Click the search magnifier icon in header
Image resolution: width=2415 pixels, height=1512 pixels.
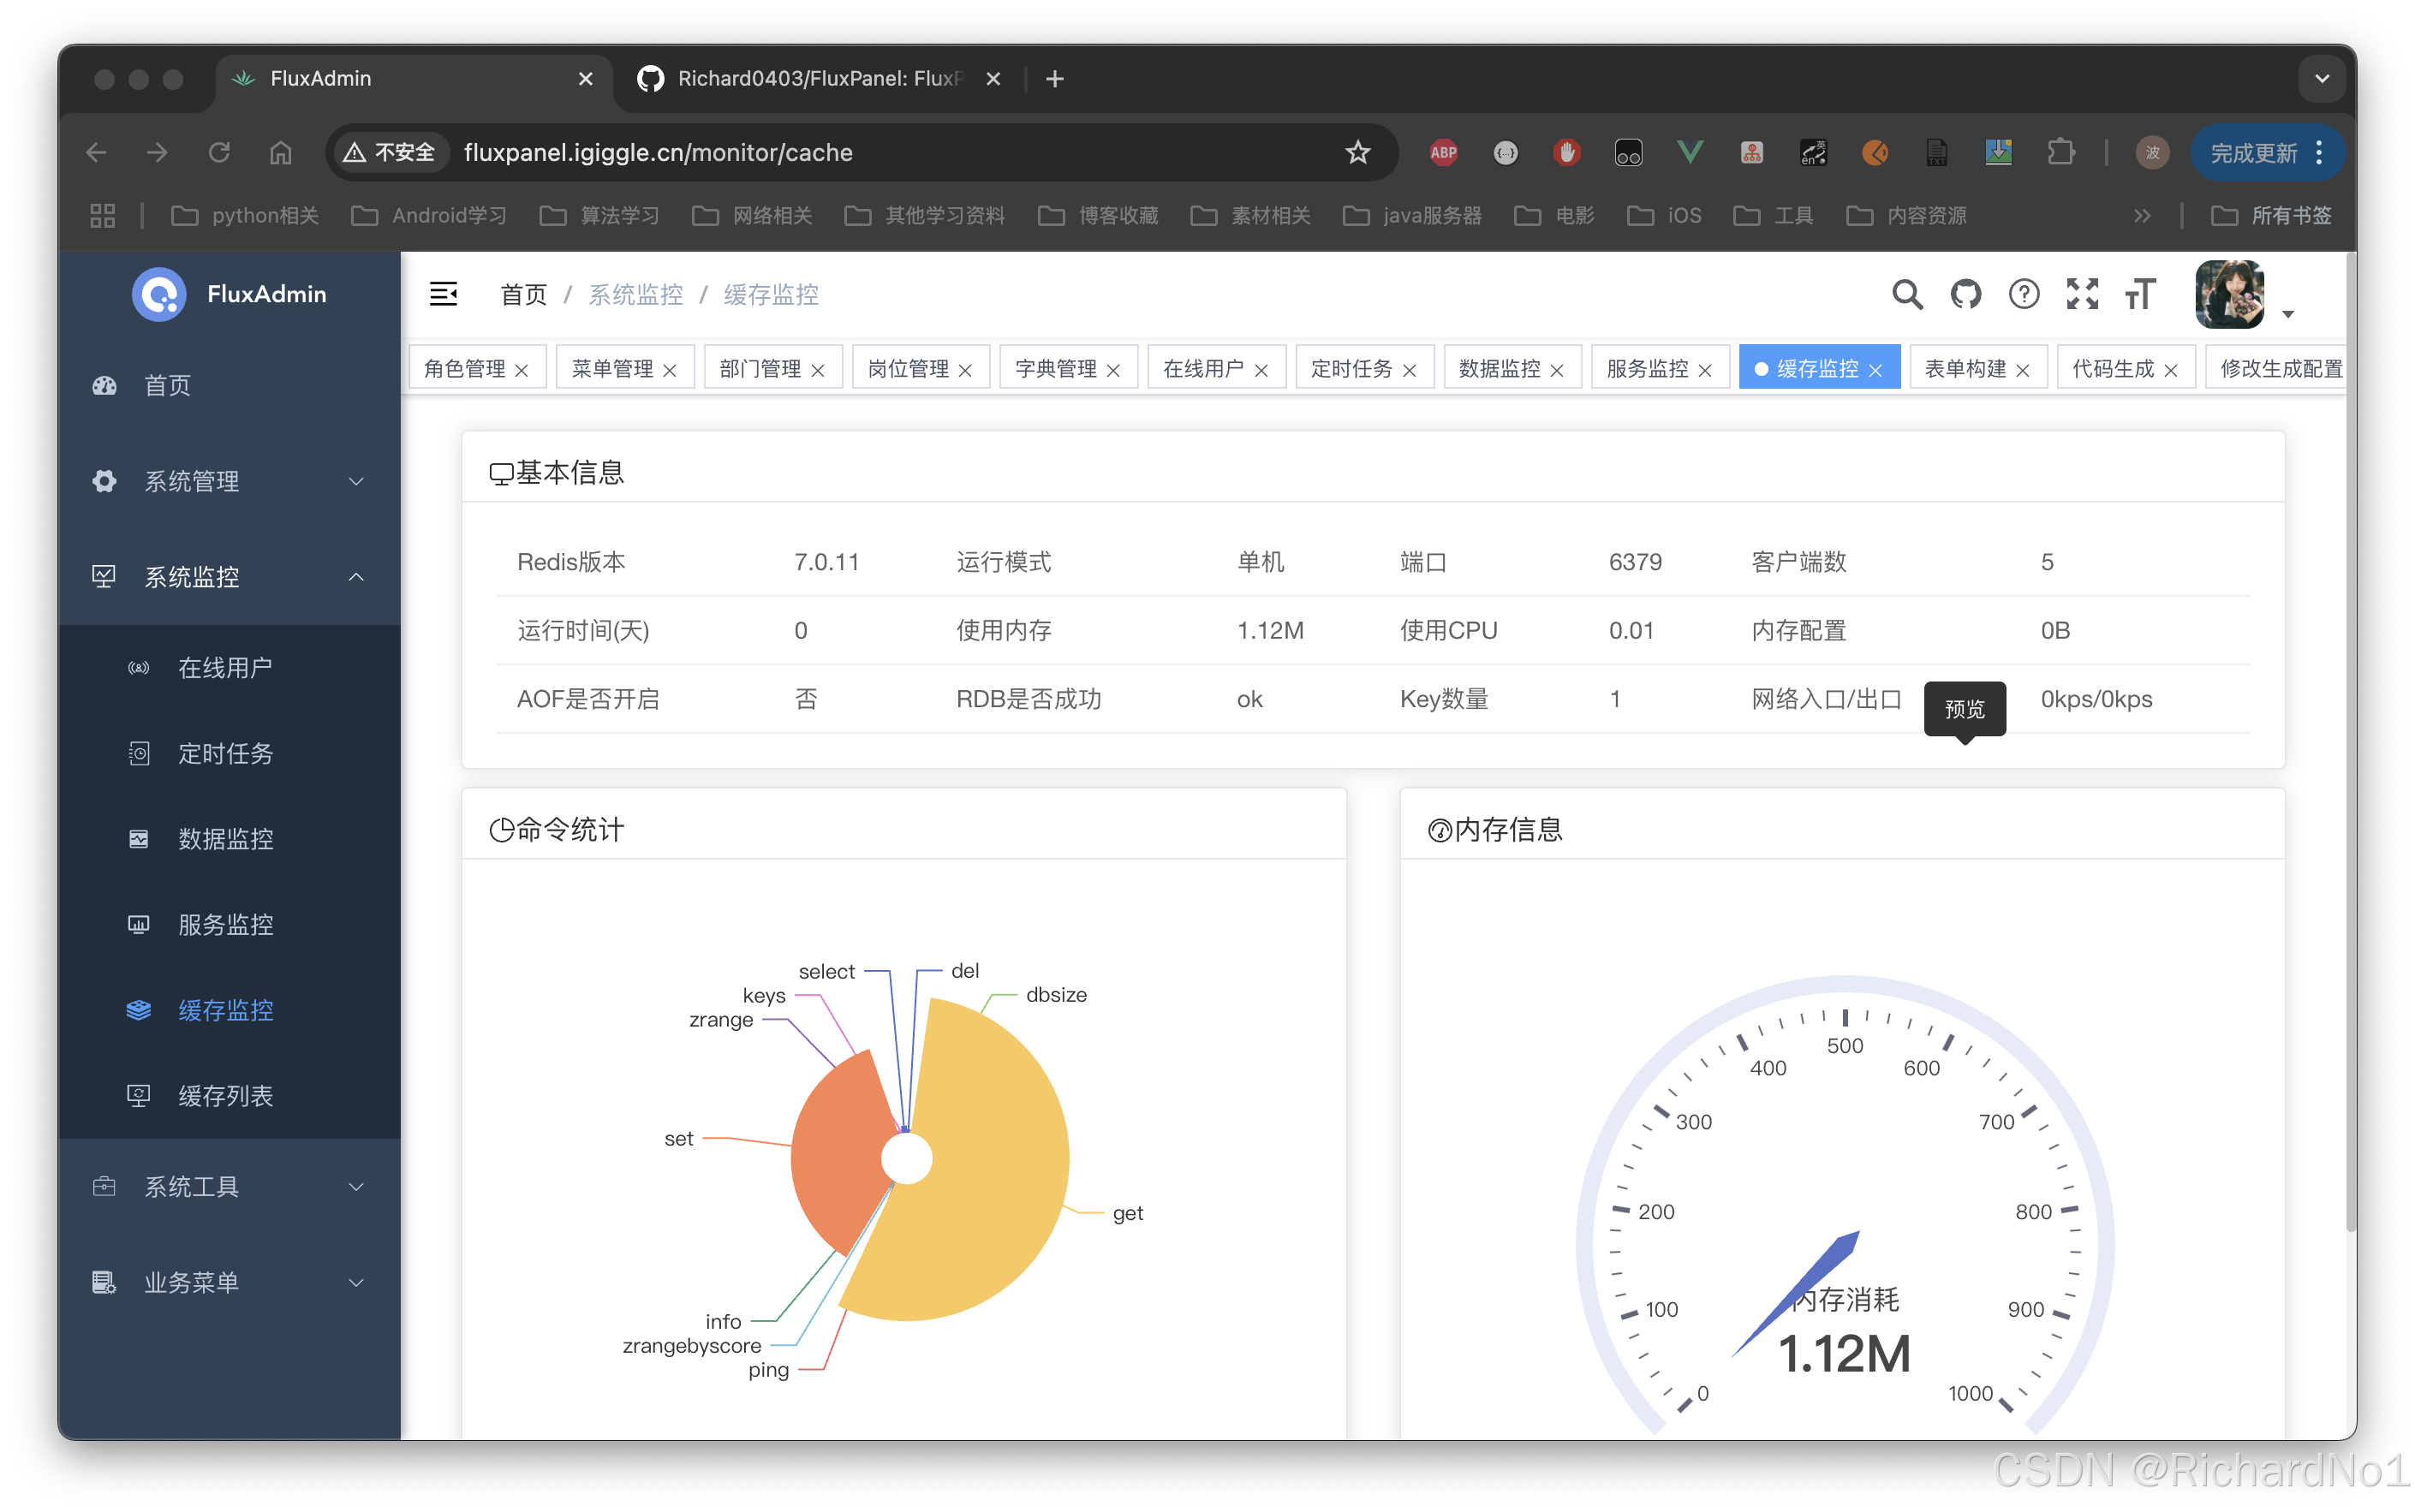pyautogui.click(x=1906, y=294)
